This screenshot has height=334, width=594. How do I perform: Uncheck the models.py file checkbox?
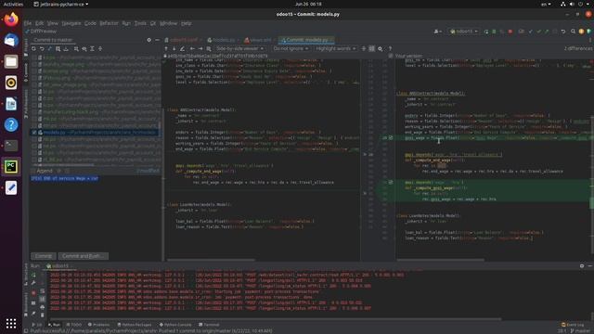[34, 133]
